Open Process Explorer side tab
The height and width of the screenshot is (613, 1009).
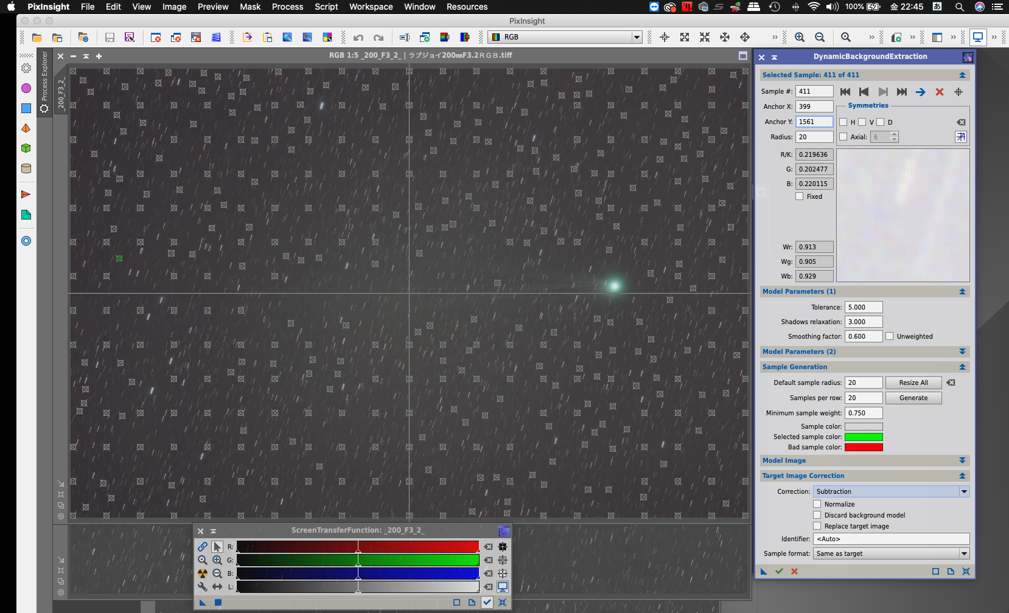pyautogui.click(x=44, y=76)
